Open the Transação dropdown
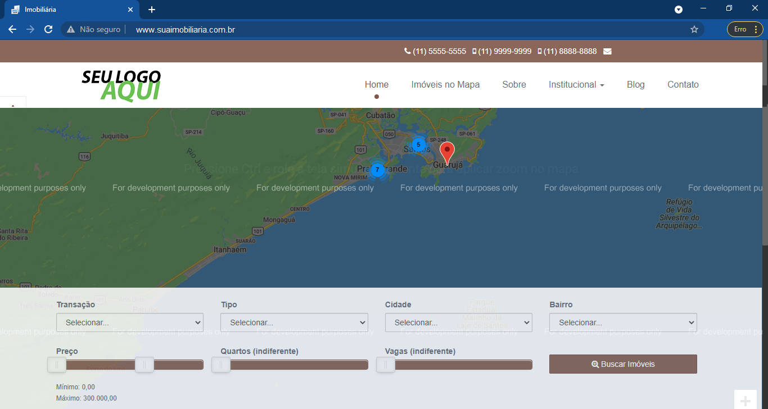Viewport: 768px width, 409px height. point(130,322)
